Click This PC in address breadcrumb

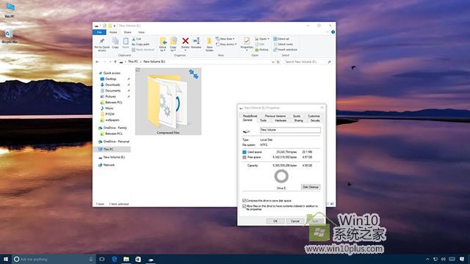133,62
